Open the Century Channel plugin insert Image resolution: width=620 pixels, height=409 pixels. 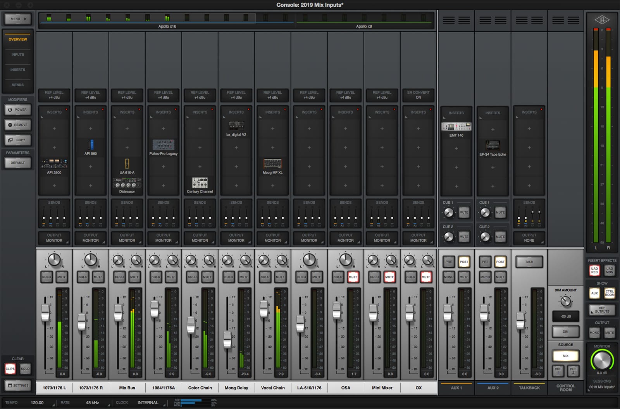(x=200, y=183)
